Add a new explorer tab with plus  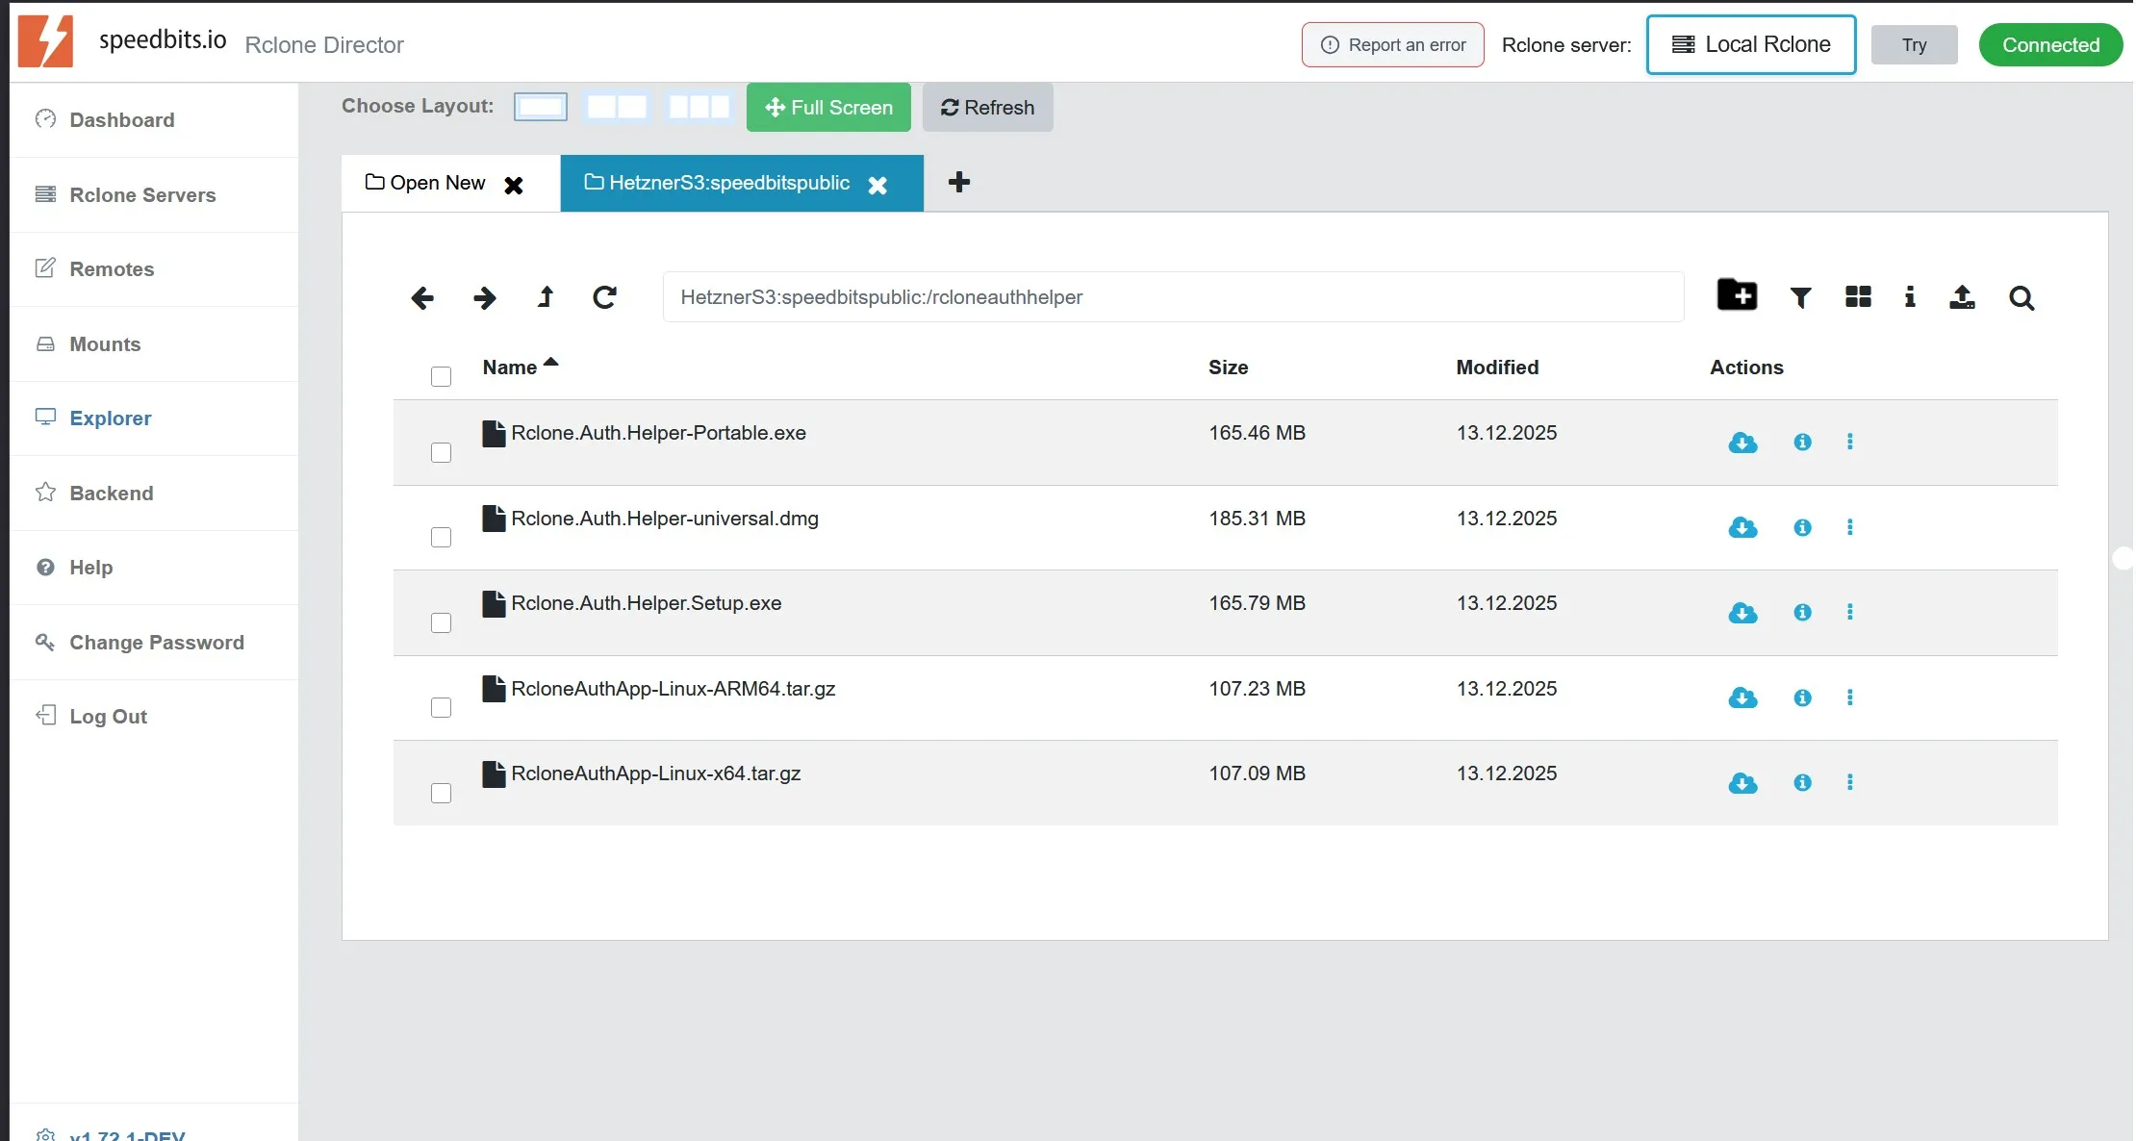point(959,182)
